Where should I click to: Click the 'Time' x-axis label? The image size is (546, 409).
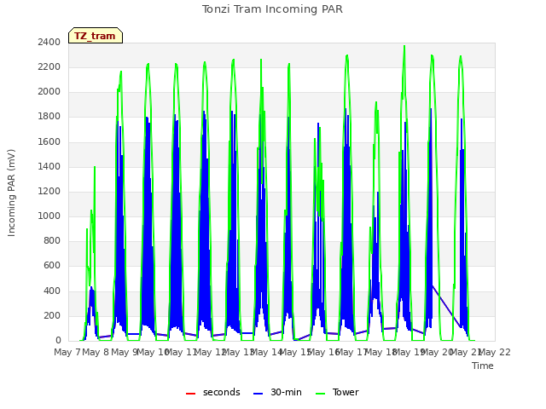[x=483, y=366]
